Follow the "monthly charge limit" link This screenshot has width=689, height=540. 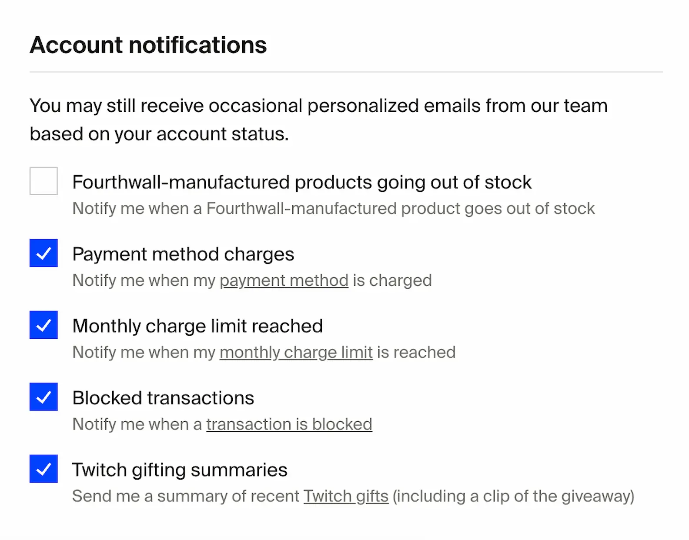[x=296, y=352]
